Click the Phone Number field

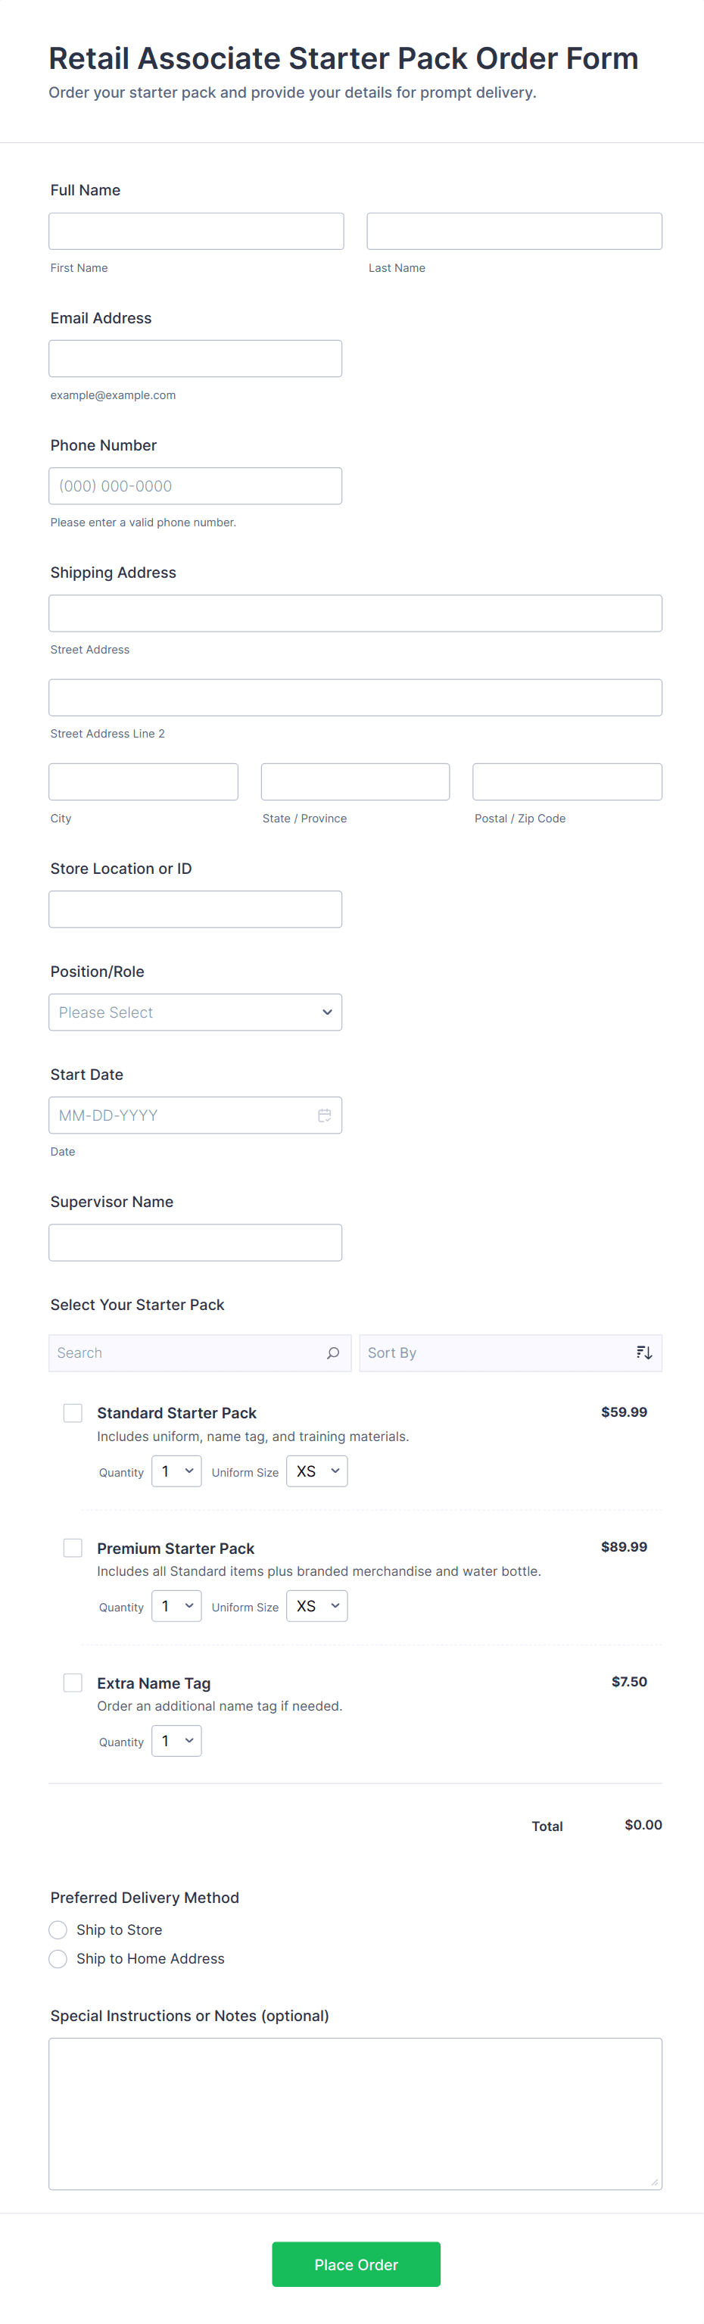(195, 485)
